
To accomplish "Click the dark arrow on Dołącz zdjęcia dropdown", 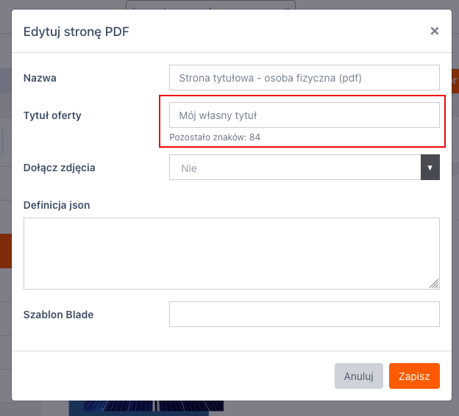I will click(430, 168).
